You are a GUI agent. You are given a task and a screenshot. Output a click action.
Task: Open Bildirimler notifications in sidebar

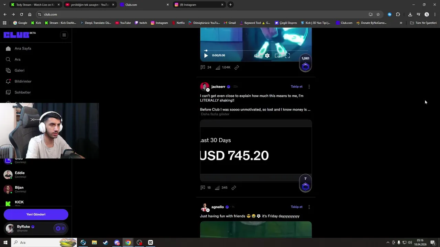point(23,81)
